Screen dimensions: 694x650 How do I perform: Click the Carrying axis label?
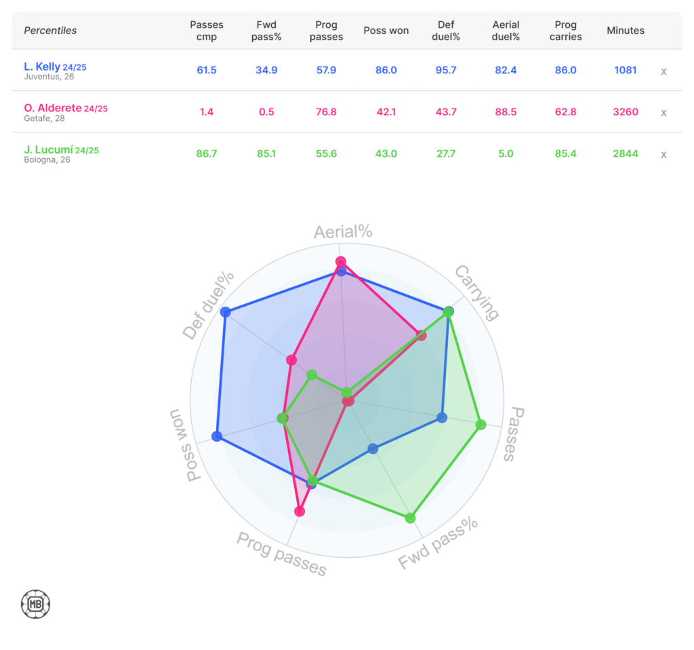click(476, 292)
